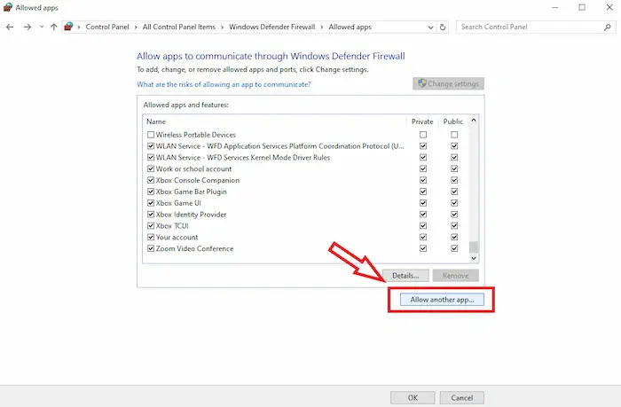Click the Remove button
The width and height of the screenshot is (621, 407).
pos(455,276)
